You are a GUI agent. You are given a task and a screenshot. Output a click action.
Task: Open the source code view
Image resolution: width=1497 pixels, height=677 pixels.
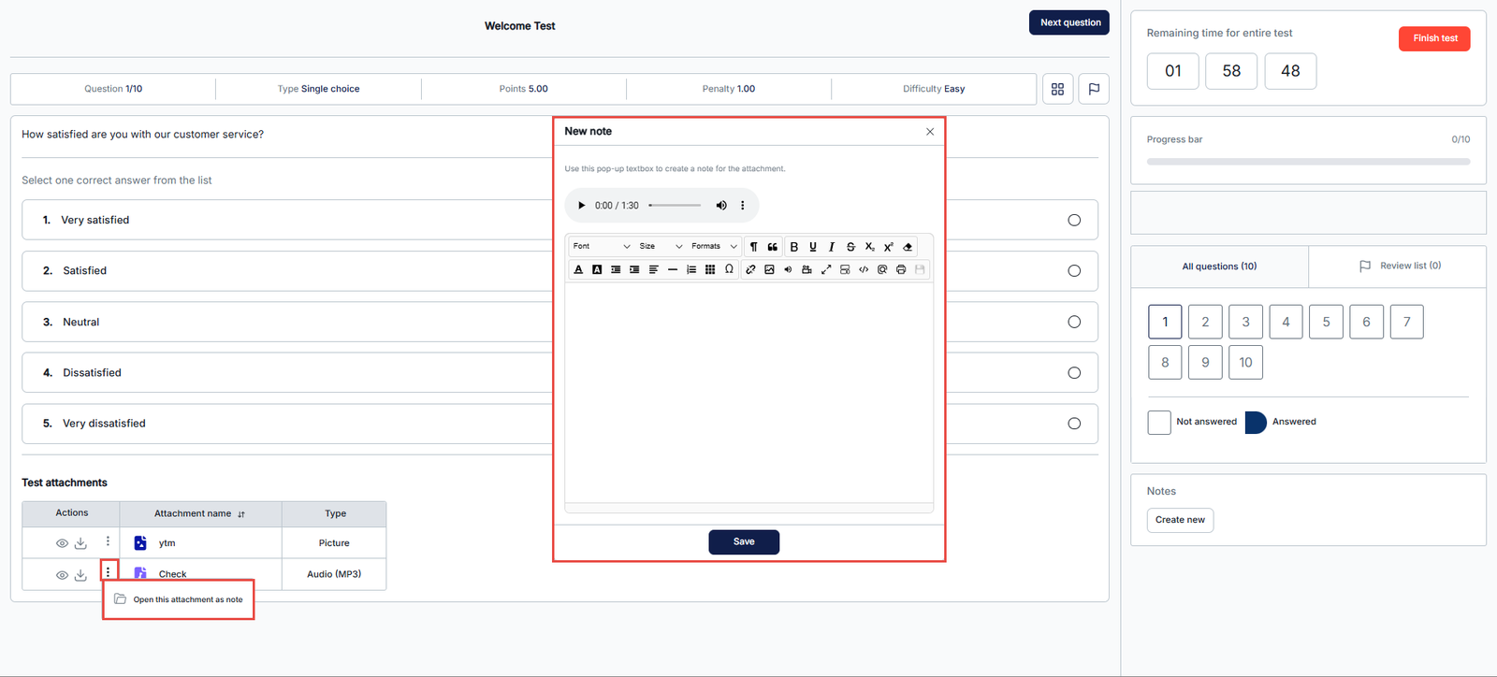click(864, 269)
